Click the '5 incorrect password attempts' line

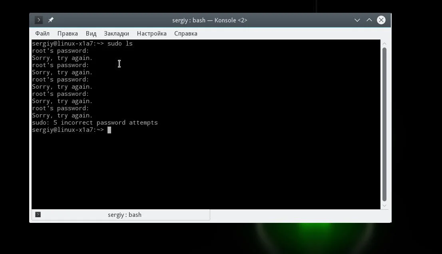pos(95,123)
